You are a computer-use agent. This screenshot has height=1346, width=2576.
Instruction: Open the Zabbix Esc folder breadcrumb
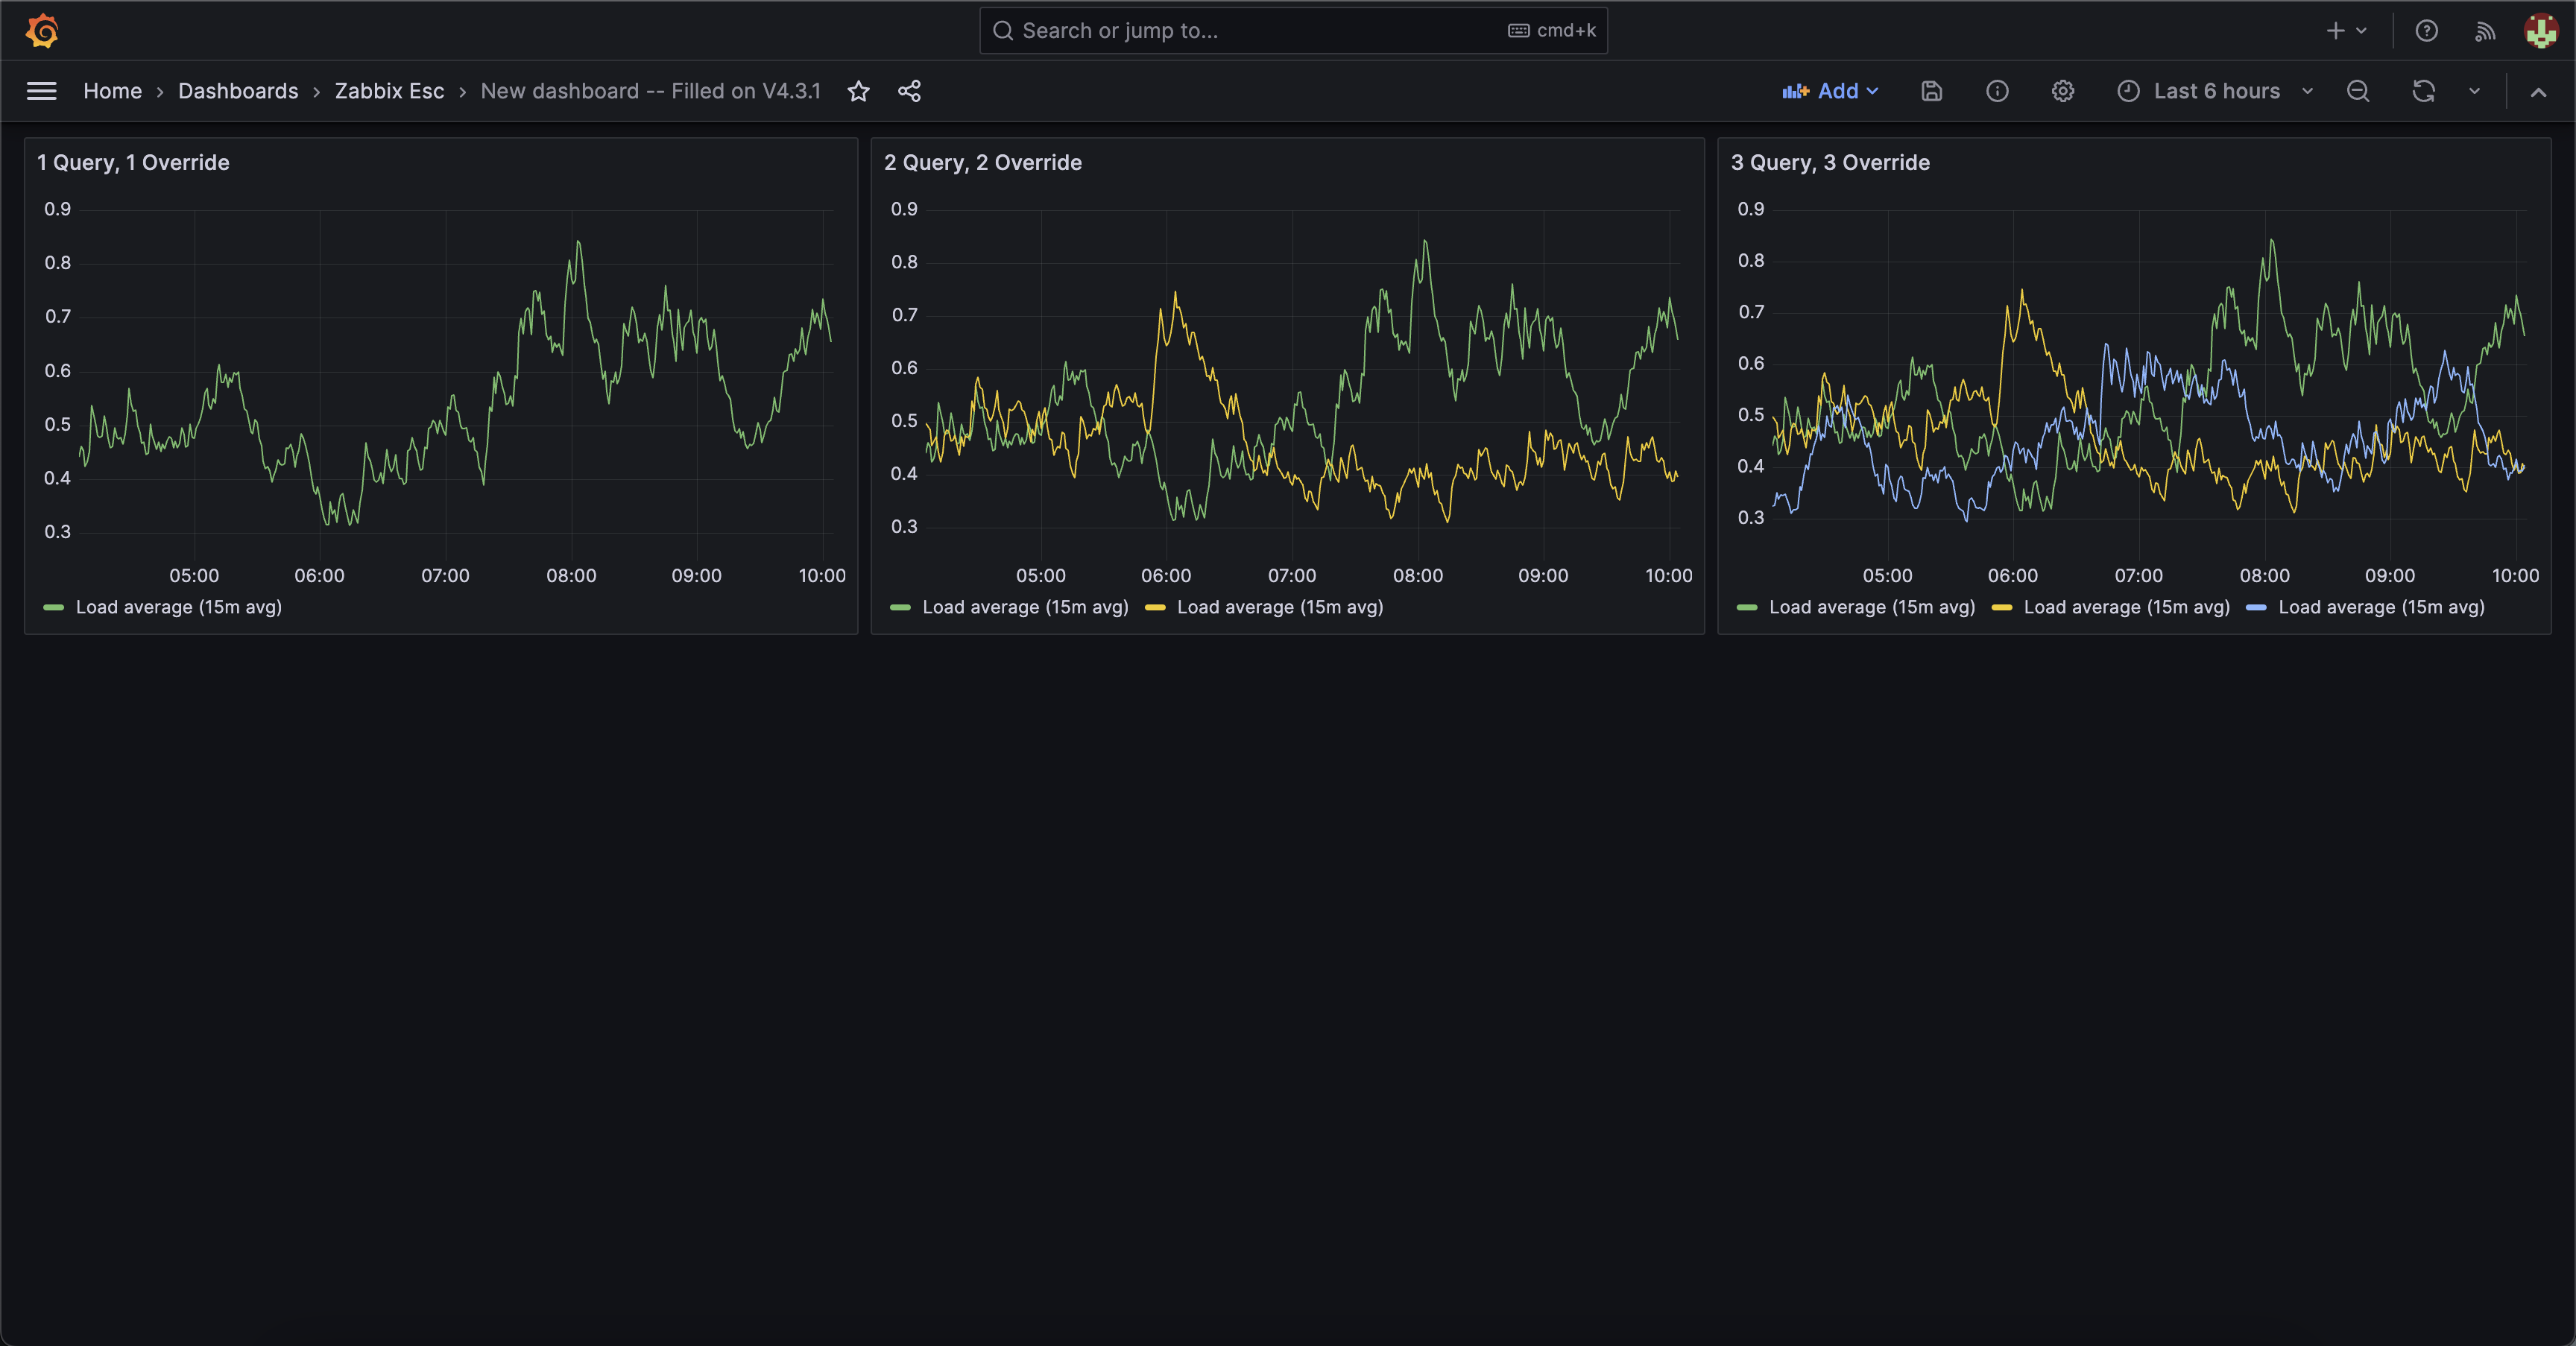pos(389,91)
